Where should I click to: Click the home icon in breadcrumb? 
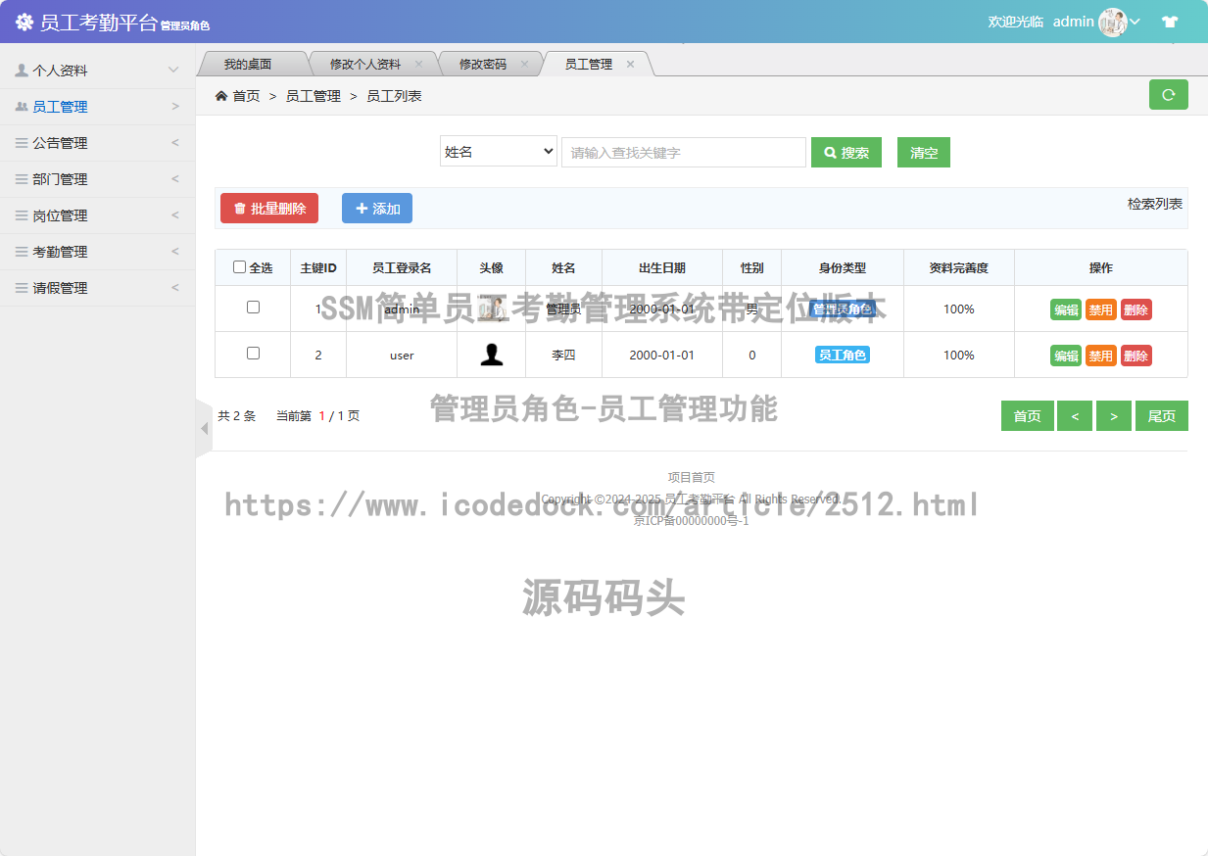[x=221, y=96]
